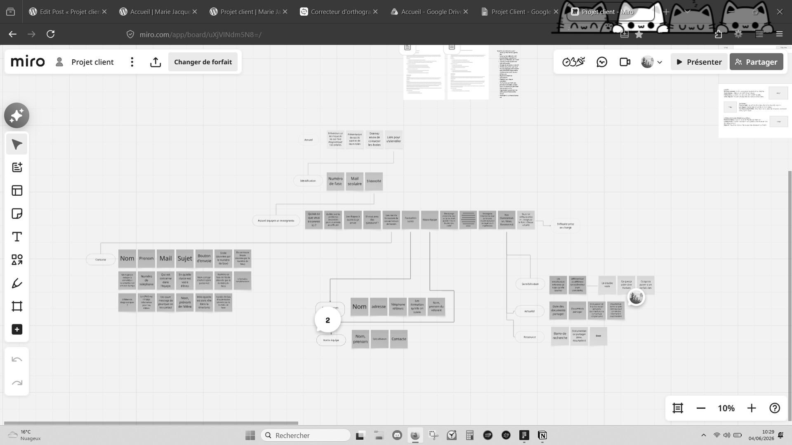The height and width of the screenshot is (445, 792).
Task: Select the Text tool
Action: (17, 237)
